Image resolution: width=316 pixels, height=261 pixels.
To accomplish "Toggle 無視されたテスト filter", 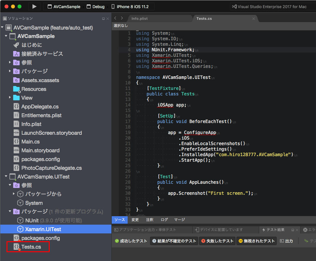I will coord(257,241).
